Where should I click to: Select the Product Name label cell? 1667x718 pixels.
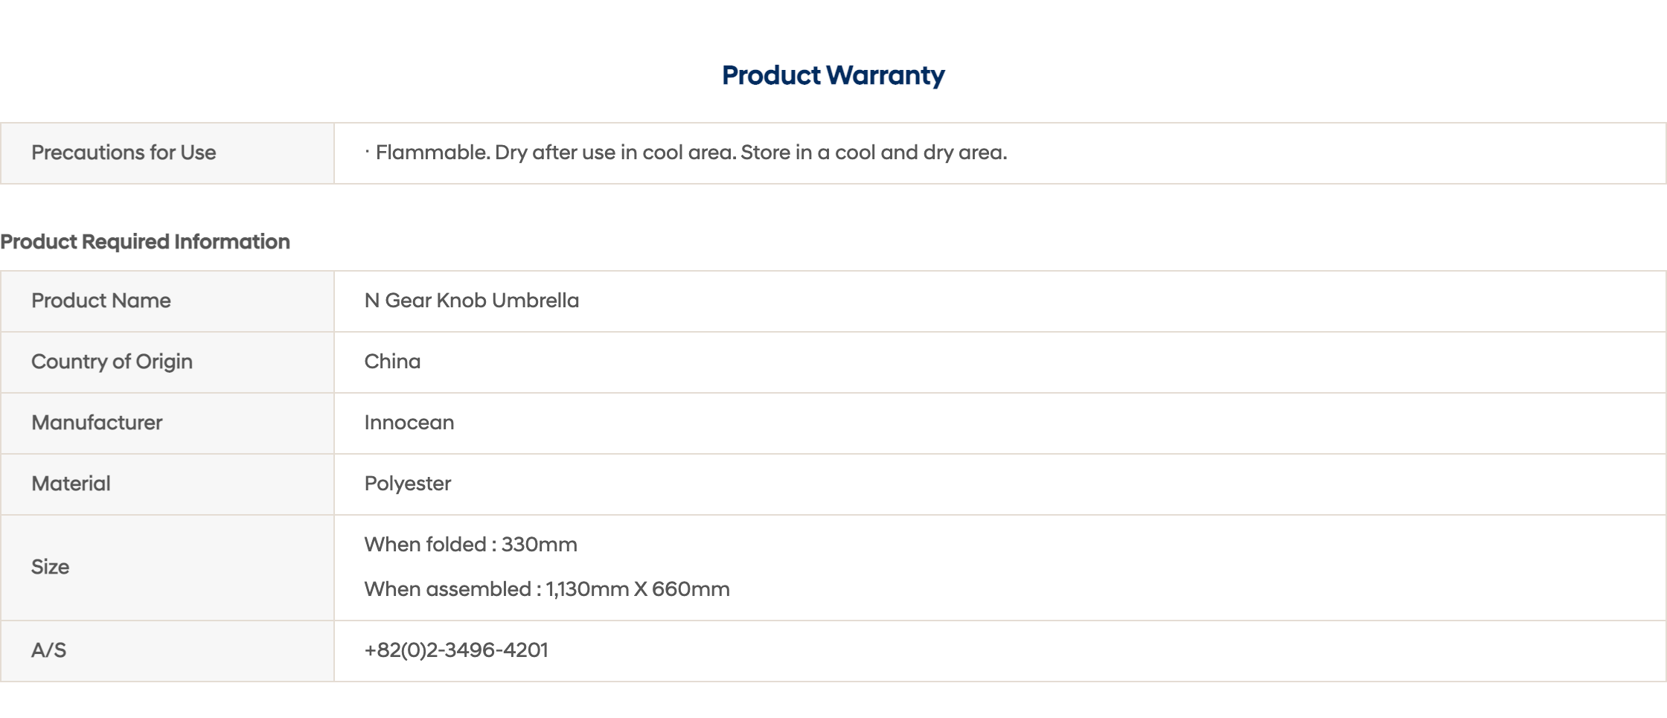click(167, 301)
